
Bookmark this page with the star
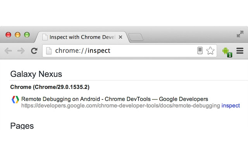pyautogui.click(x=210, y=50)
